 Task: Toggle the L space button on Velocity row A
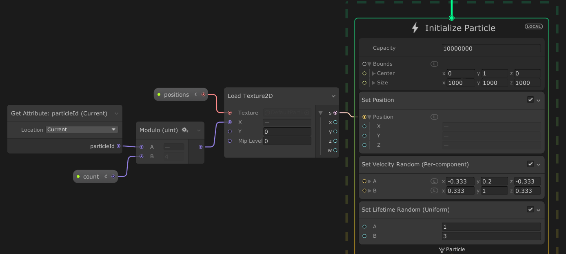click(434, 181)
